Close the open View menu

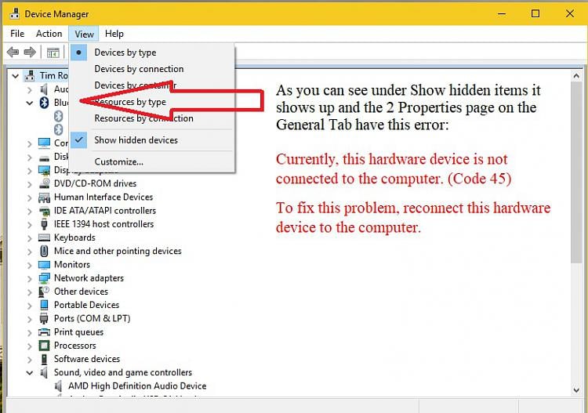point(84,34)
